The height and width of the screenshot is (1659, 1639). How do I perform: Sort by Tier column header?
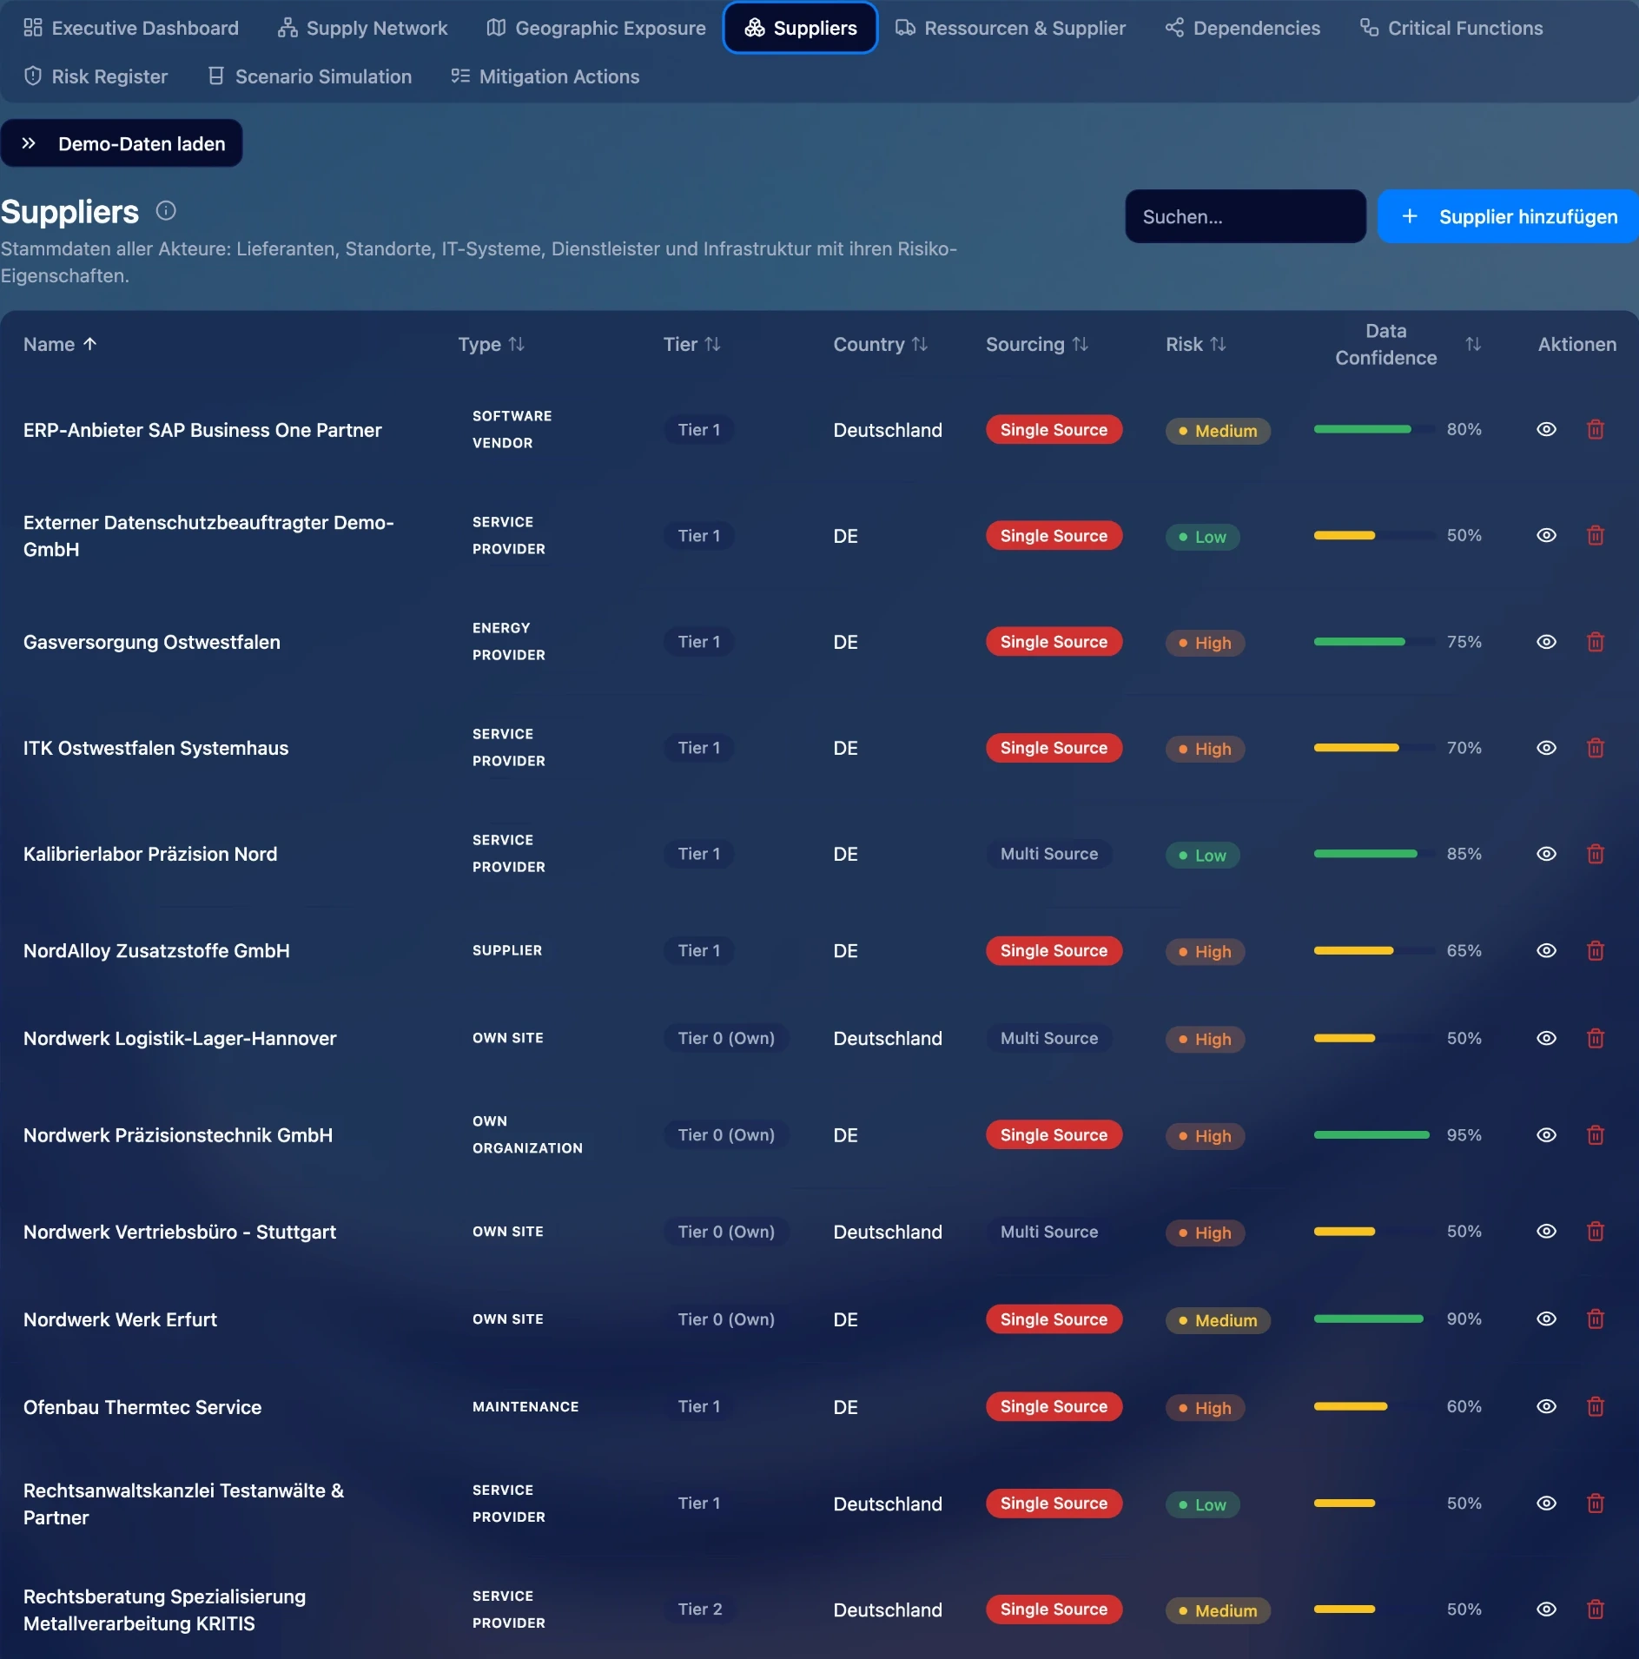pyautogui.click(x=692, y=344)
